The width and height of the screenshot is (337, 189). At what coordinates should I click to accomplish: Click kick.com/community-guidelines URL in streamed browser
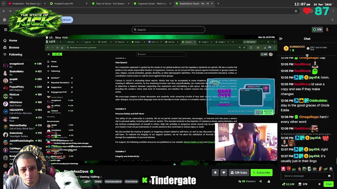pos(83,48)
